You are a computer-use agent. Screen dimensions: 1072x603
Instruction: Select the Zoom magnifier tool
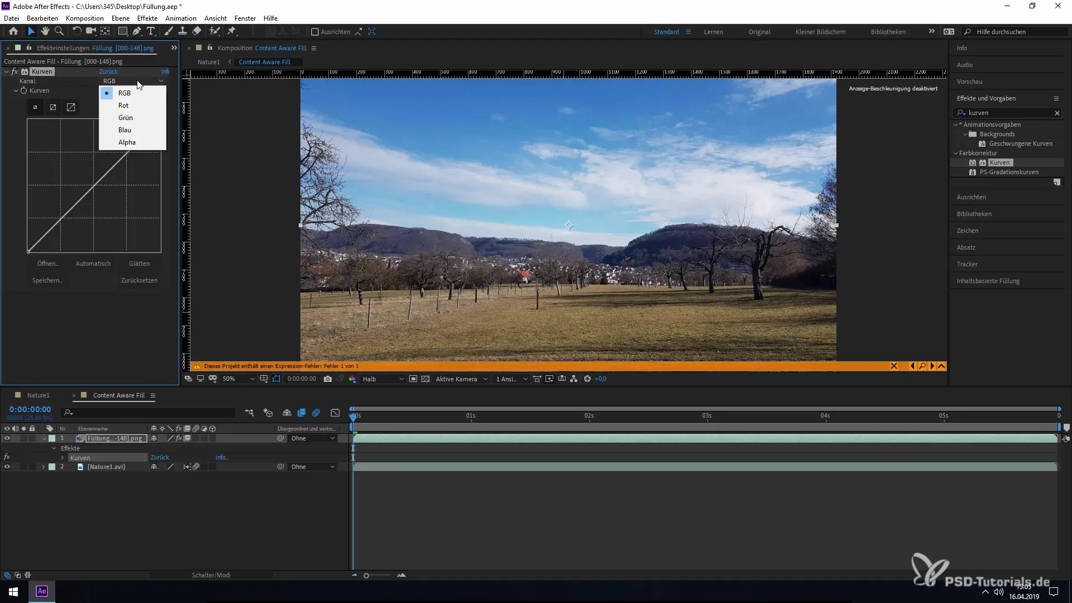[59, 31]
